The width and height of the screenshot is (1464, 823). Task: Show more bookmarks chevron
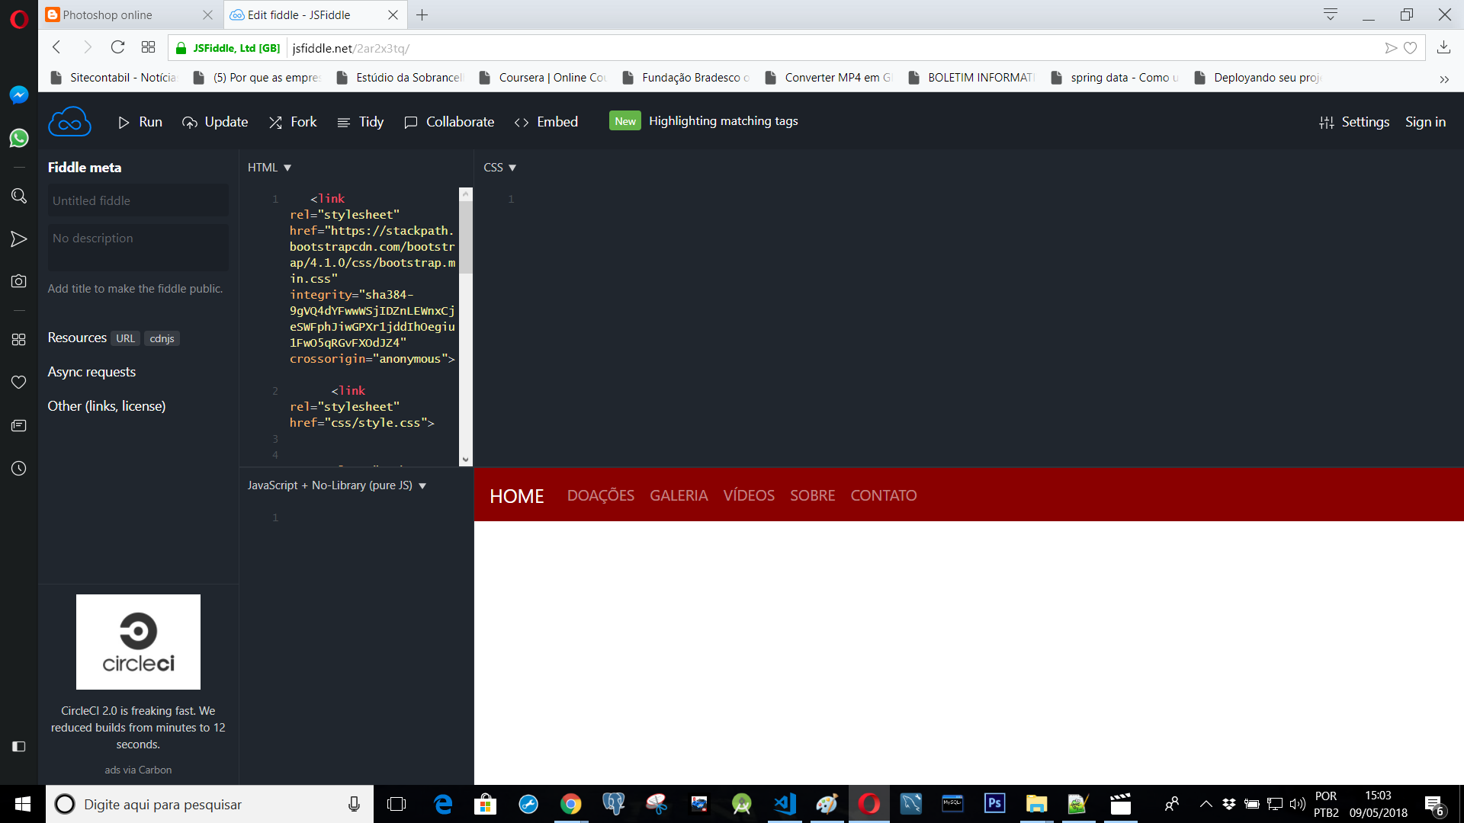pos(1444,78)
